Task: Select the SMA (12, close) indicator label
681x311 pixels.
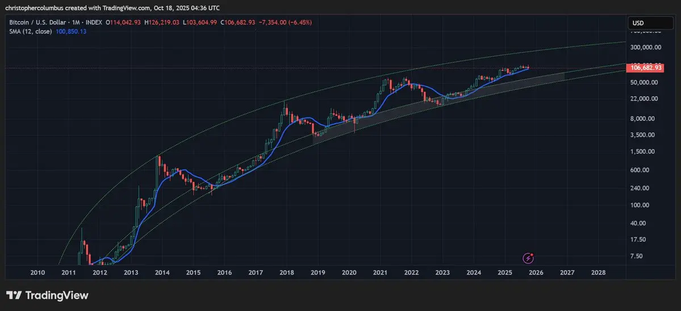Action: [31, 31]
